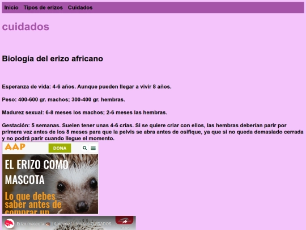The height and width of the screenshot is (230, 306).
Task: Click the green DONA button
Action: 59,148
